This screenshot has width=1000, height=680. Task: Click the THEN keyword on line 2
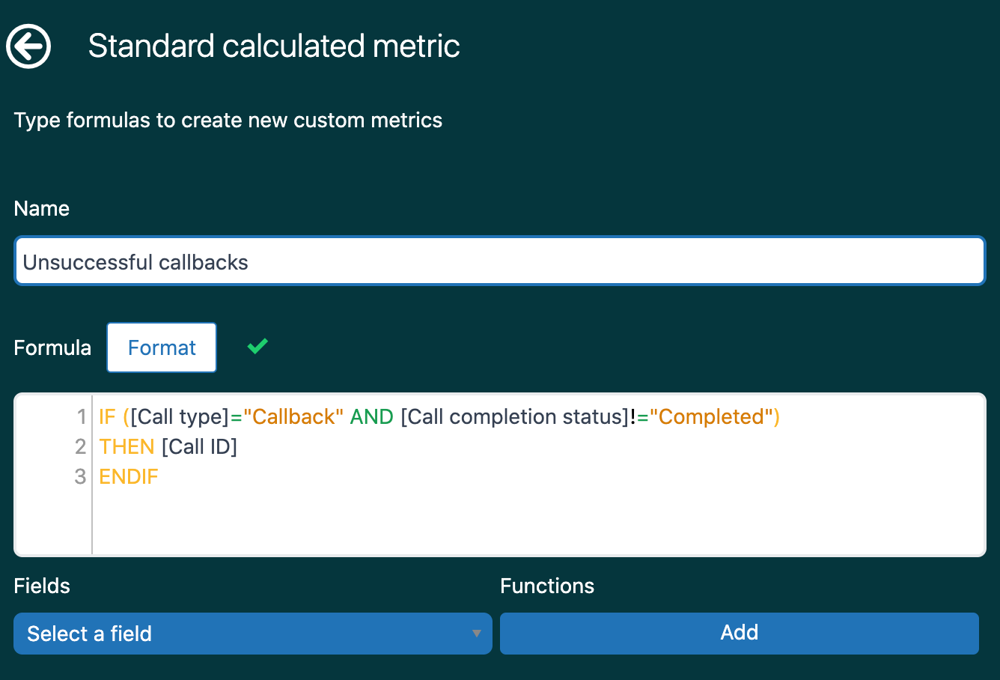point(126,447)
